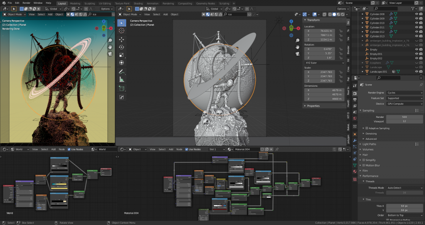Screen dimensions: 425x225
Task: Select the Add Cube tool
Action: pyautogui.click(x=122, y=88)
